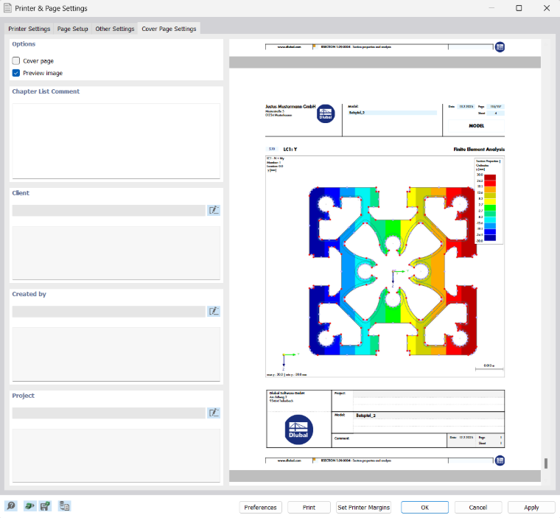Select the Cover Page Settings tab

pos(169,29)
